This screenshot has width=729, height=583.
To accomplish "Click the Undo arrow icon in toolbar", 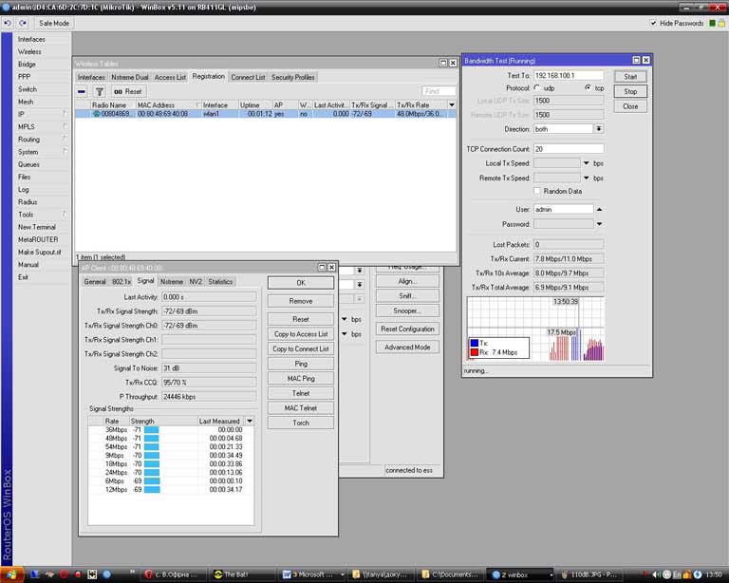I will pos(8,23).
